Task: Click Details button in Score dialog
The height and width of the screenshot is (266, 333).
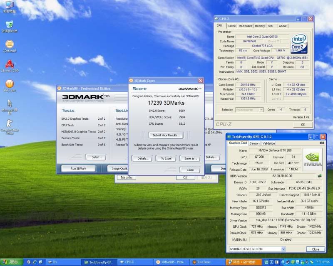Action: [142, 158]
